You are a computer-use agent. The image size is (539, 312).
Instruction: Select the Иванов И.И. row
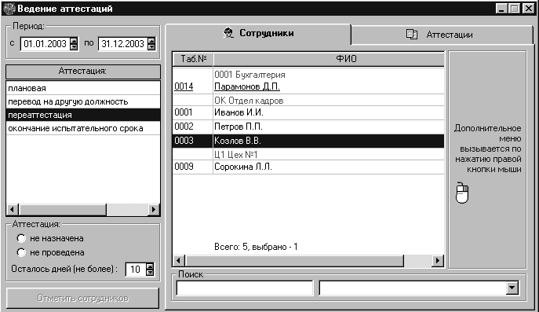click(308, 112)
